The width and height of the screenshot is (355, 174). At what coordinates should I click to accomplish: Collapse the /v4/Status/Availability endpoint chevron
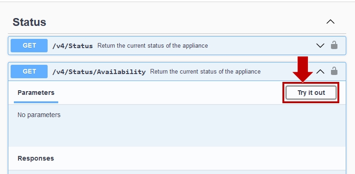(x=320, y=72)
